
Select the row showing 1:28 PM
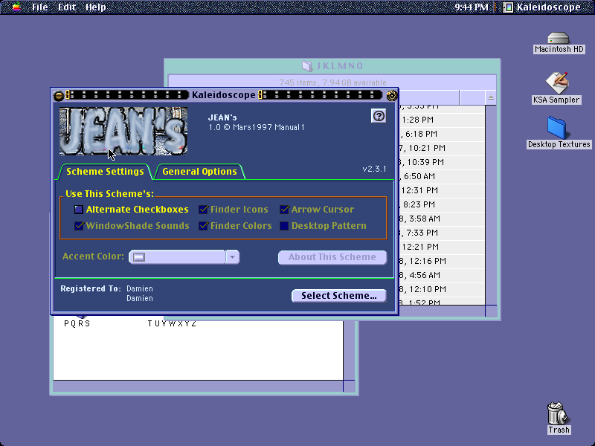click(x=442, y=120)
